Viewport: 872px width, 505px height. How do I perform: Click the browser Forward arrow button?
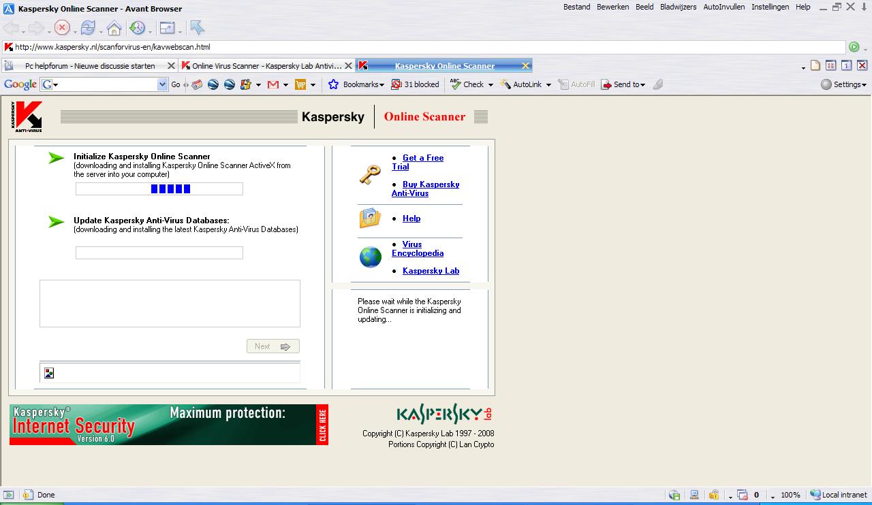(36, 28)
